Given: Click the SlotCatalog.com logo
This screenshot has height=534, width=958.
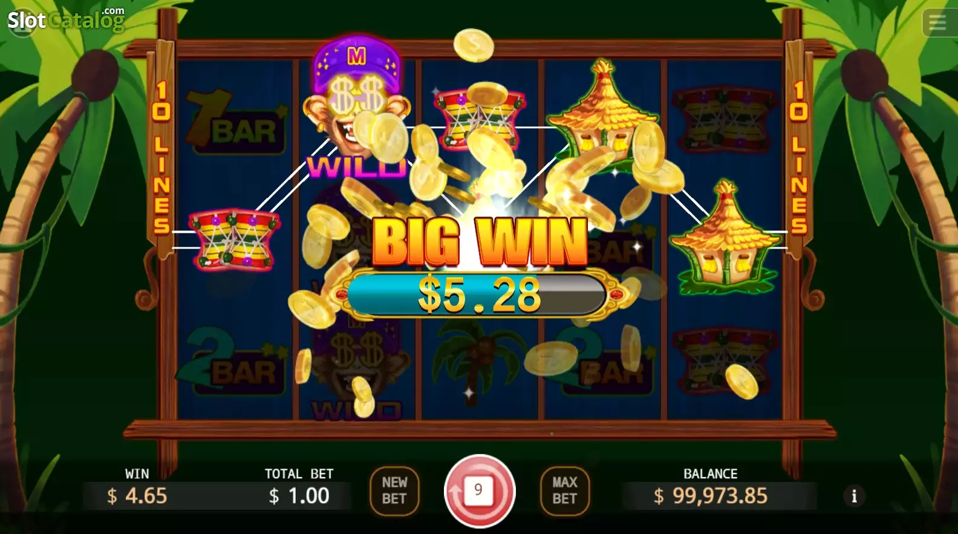Looking at the screenshot, I should pos(66,20).
